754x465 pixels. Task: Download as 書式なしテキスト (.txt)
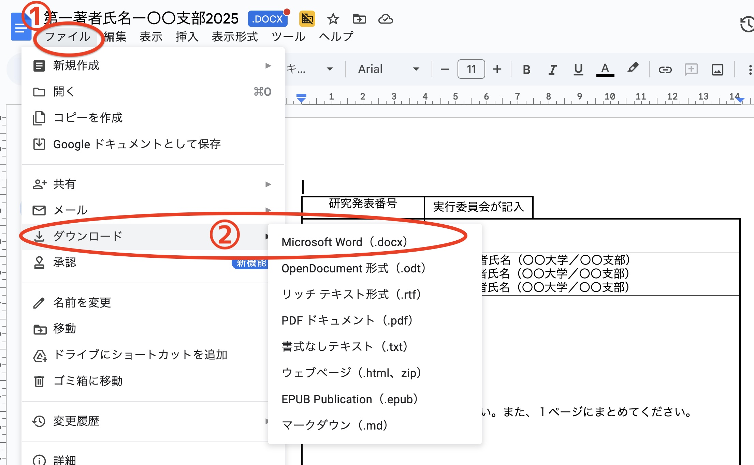tap(375, 347)
